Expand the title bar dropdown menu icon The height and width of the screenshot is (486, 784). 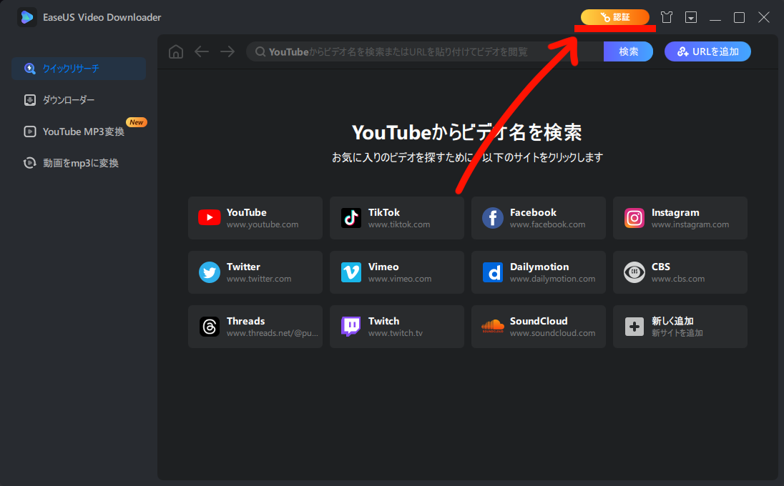tap(691, 17)
